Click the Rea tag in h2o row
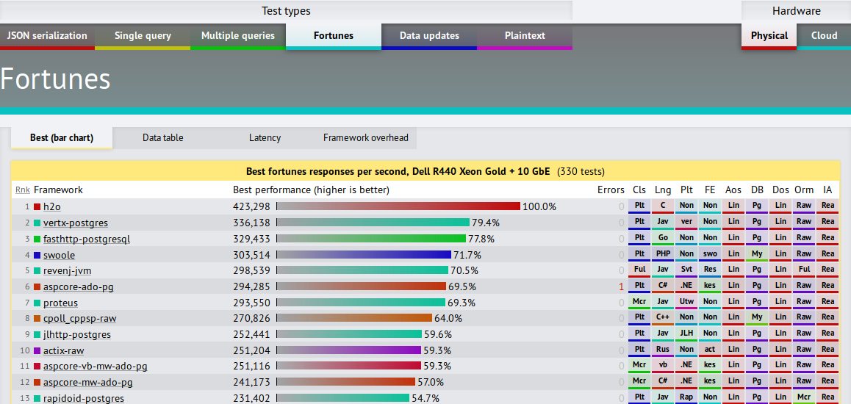The image size is (851, 404). (827, 206)
